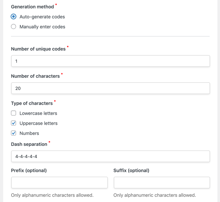
Task: Click the "Uppercase letters" label text
Action: pos(38,123)
